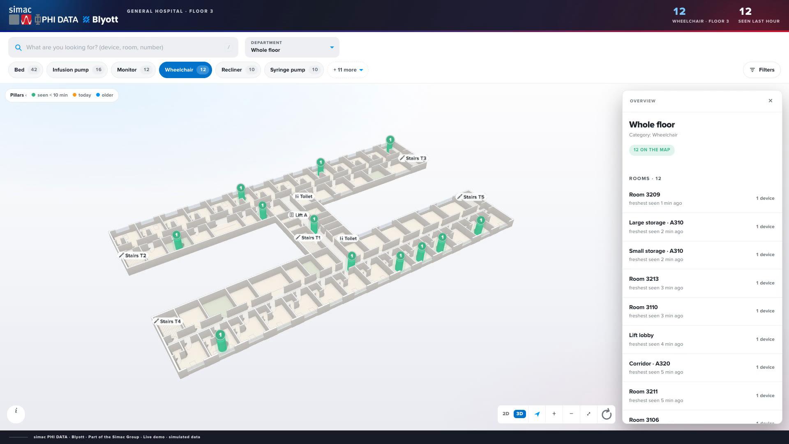The image size is (789, 444).
Task: Close the Overview panel
Action: click(x=771, y=101)
